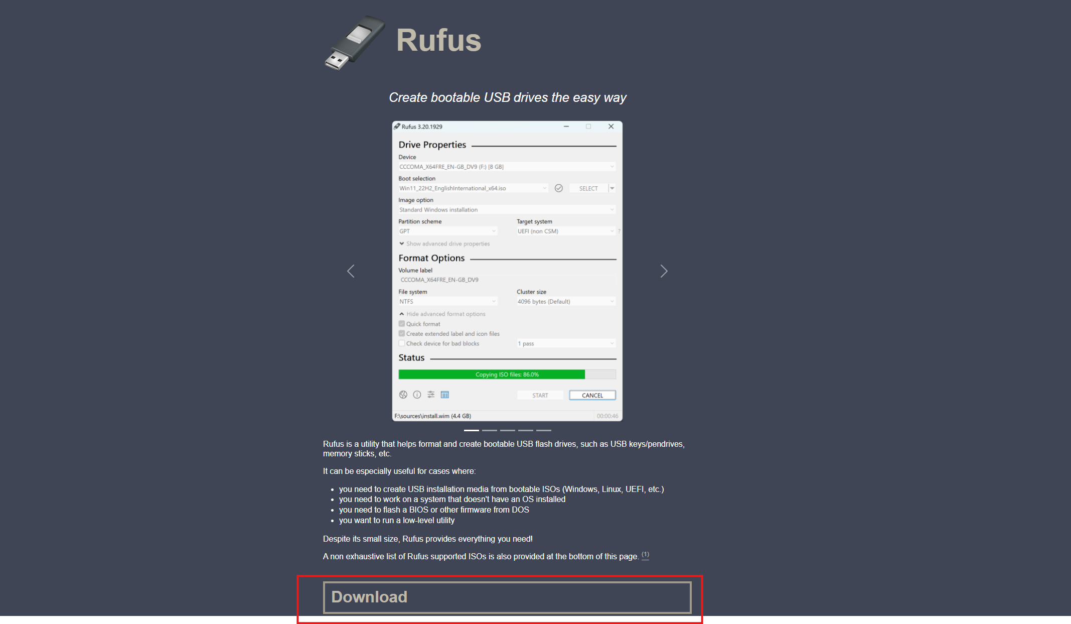Click the bullet 'you need to flash a BIOS'
This screenshot has width=1071, height=624.
tap(434, 510)
